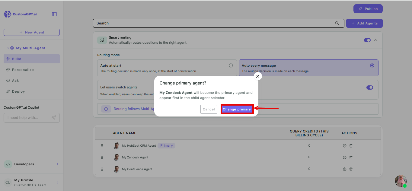Toggle the Smart routing switch

tap(367, 40)
